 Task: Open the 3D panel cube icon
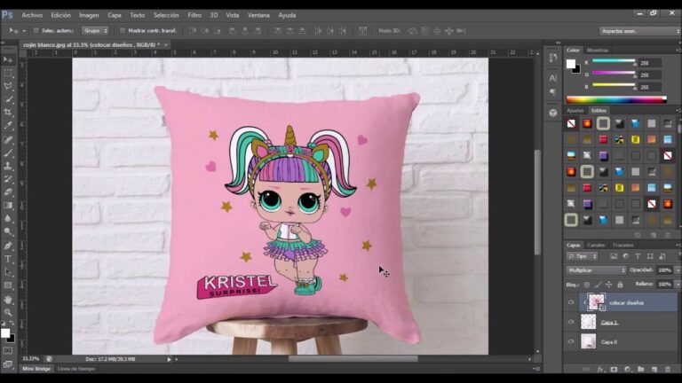553,113
